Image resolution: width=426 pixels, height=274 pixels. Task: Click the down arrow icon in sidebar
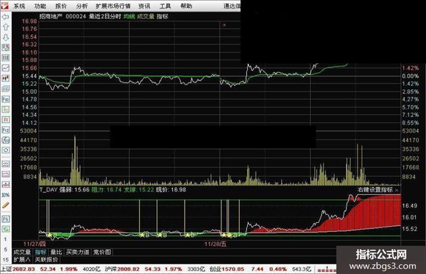(x=5, y=37)
